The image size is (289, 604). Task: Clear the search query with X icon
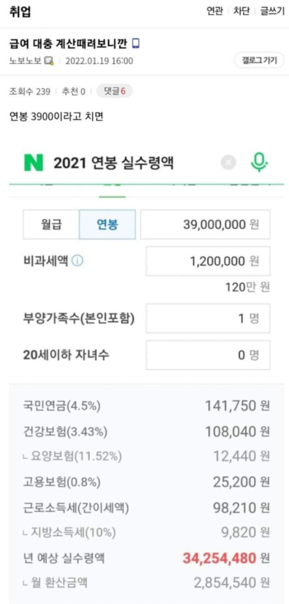(x=228, y=163)
